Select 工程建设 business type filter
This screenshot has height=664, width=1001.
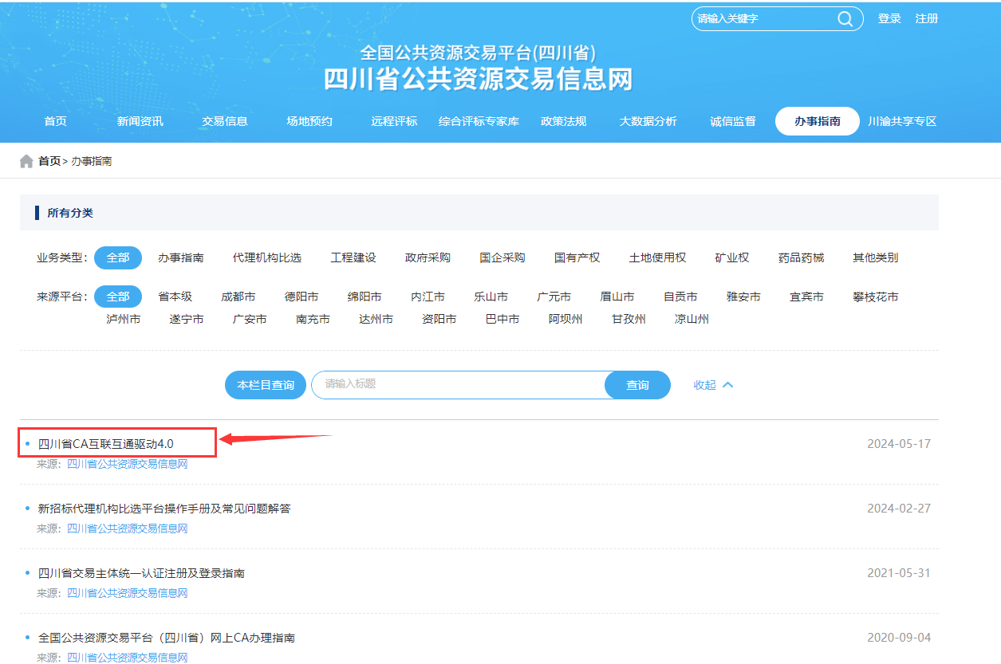click(353, 257)
